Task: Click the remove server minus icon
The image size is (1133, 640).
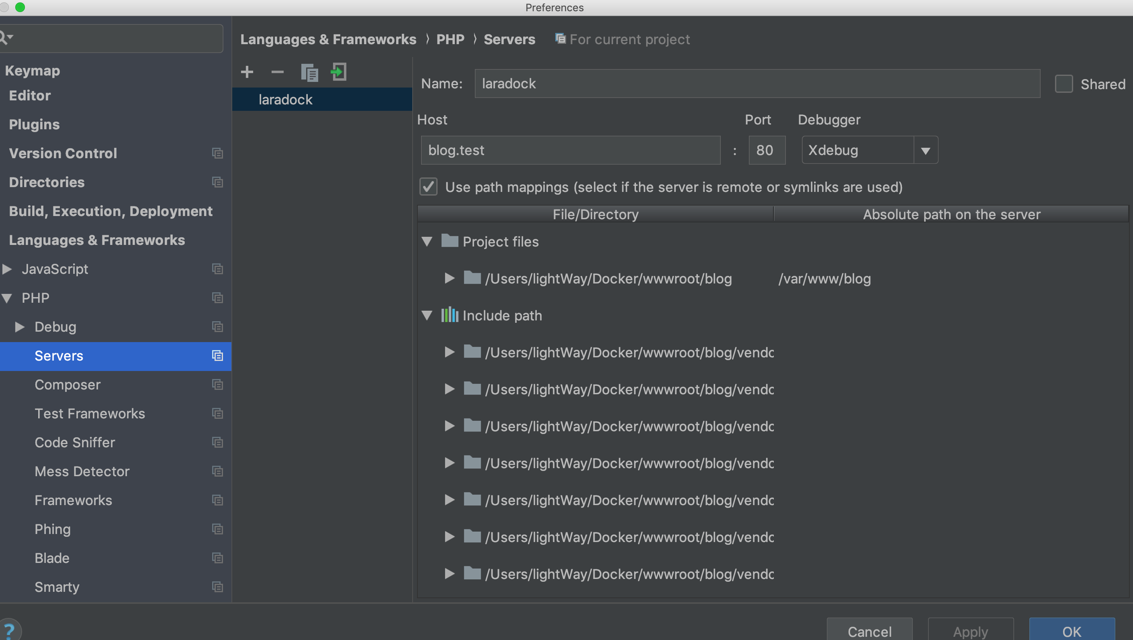Action: pyautogui.click(x=277, y=71)
